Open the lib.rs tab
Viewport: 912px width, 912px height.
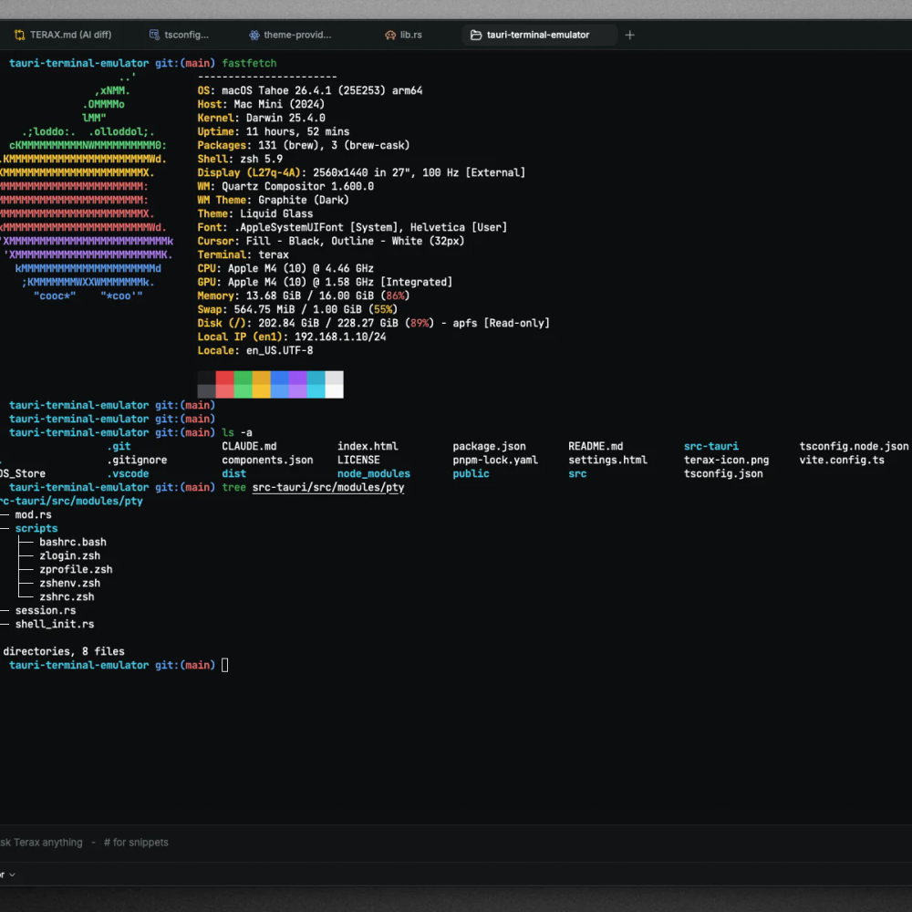403,35
